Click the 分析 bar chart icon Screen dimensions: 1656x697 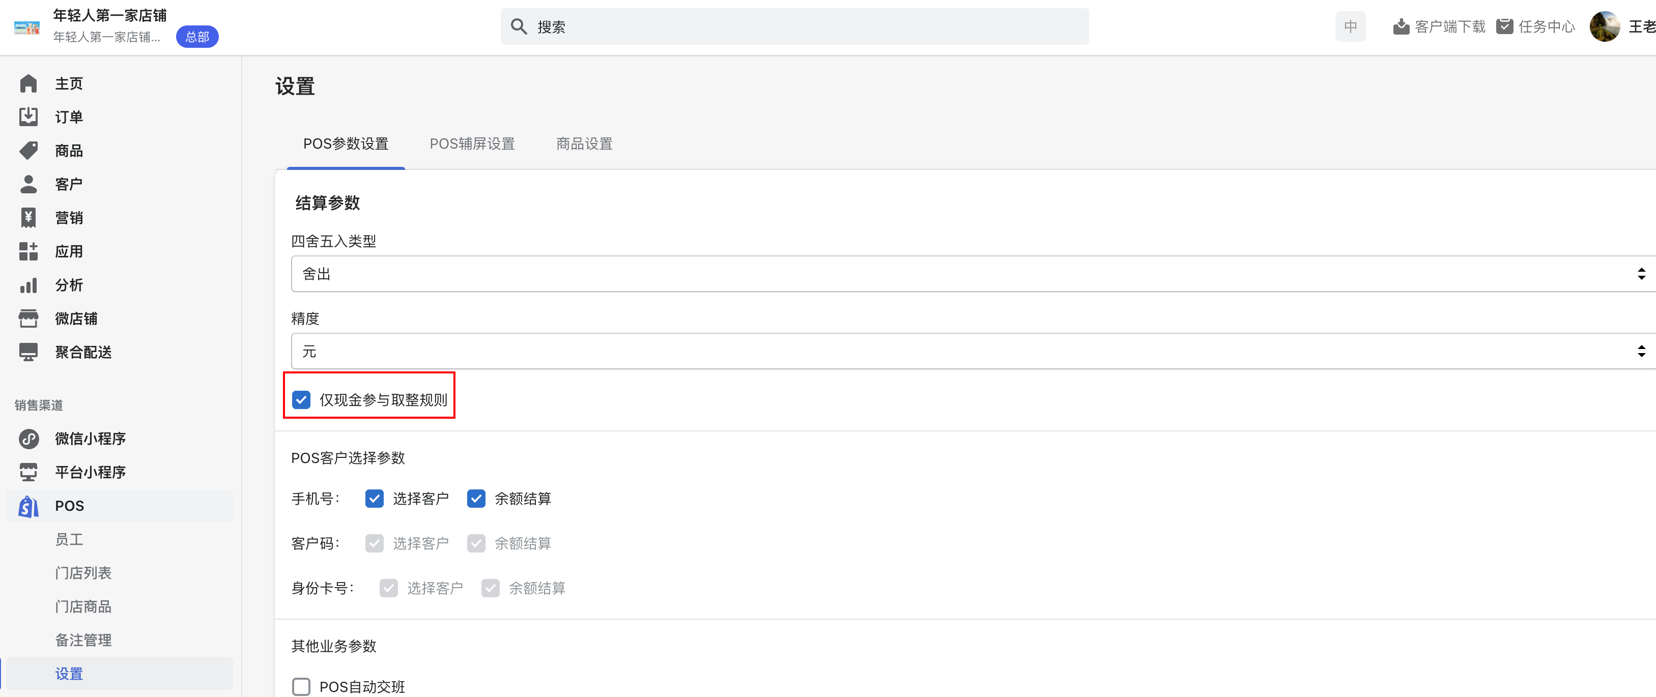tap(28, 285)
